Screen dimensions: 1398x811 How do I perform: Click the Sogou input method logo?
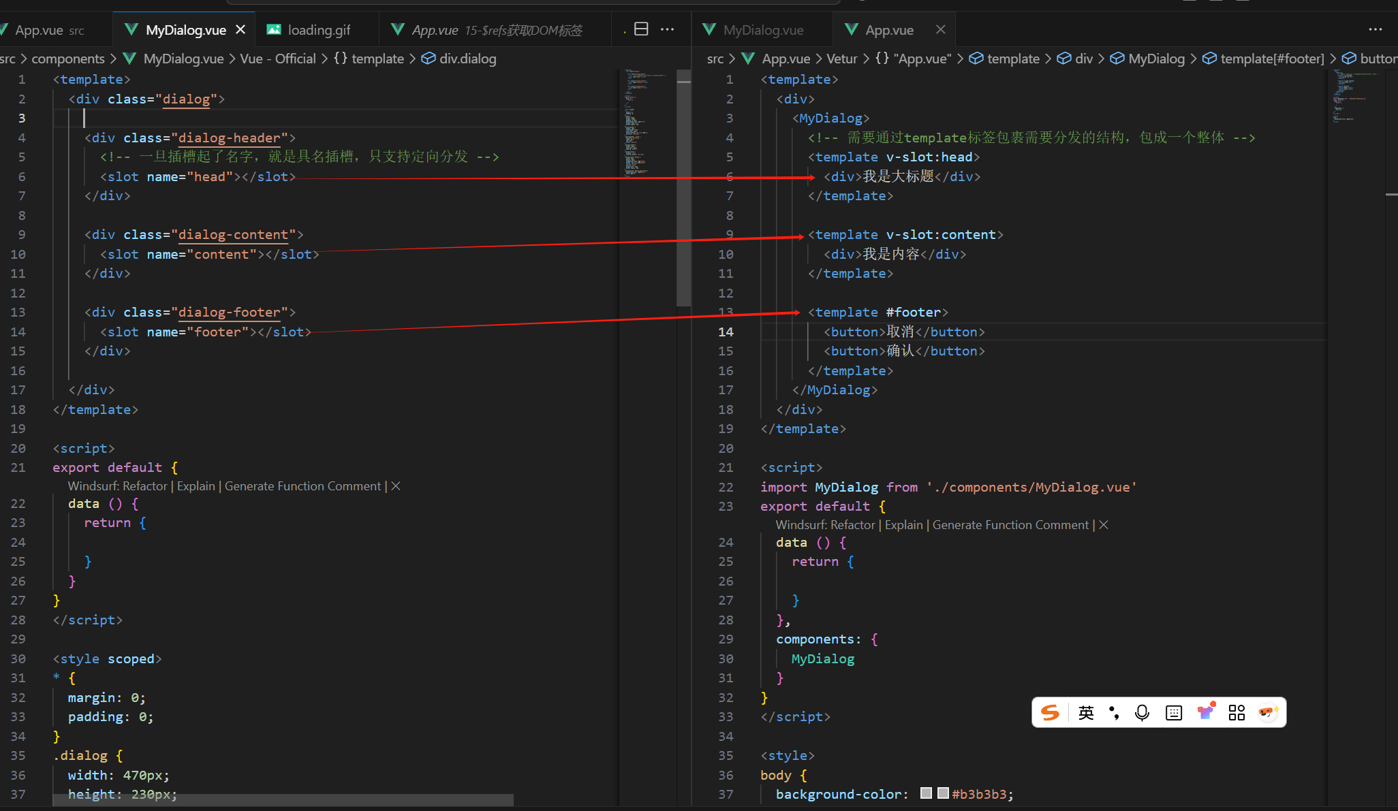[1050, 713]
